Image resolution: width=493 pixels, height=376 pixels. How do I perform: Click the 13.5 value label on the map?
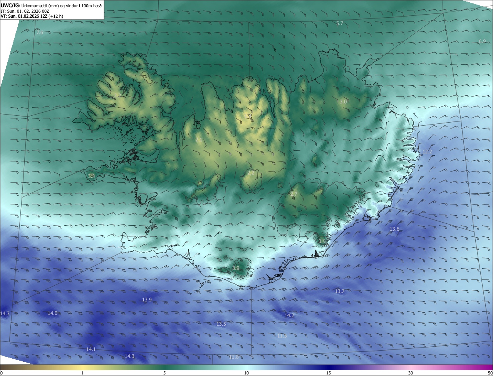[221, 324]
